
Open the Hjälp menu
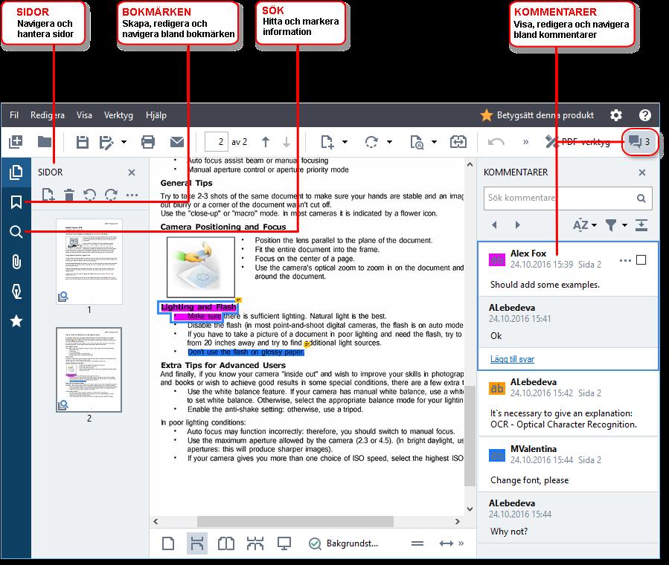(156, 115)
